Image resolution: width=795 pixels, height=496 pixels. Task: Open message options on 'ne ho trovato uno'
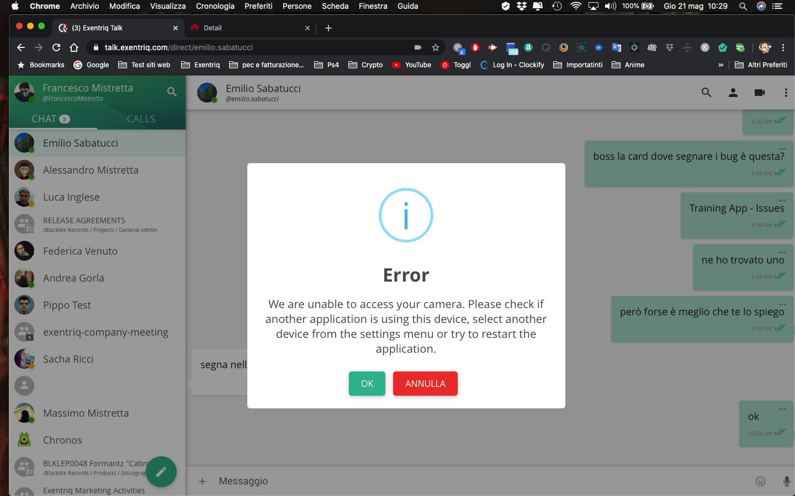pos(782,252)
